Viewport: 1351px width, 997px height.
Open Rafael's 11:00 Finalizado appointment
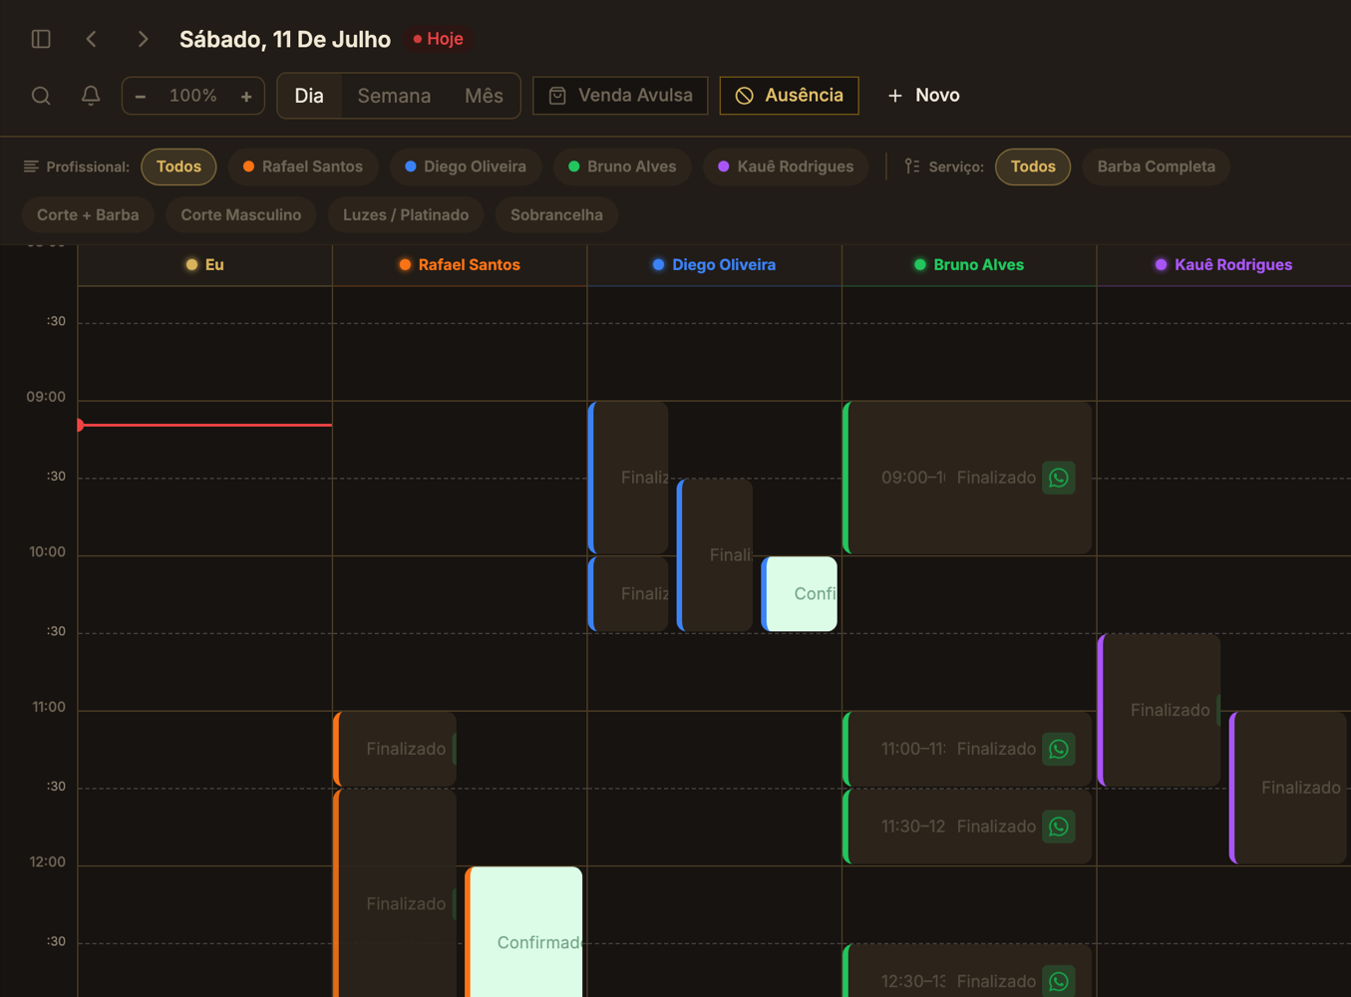395,749
